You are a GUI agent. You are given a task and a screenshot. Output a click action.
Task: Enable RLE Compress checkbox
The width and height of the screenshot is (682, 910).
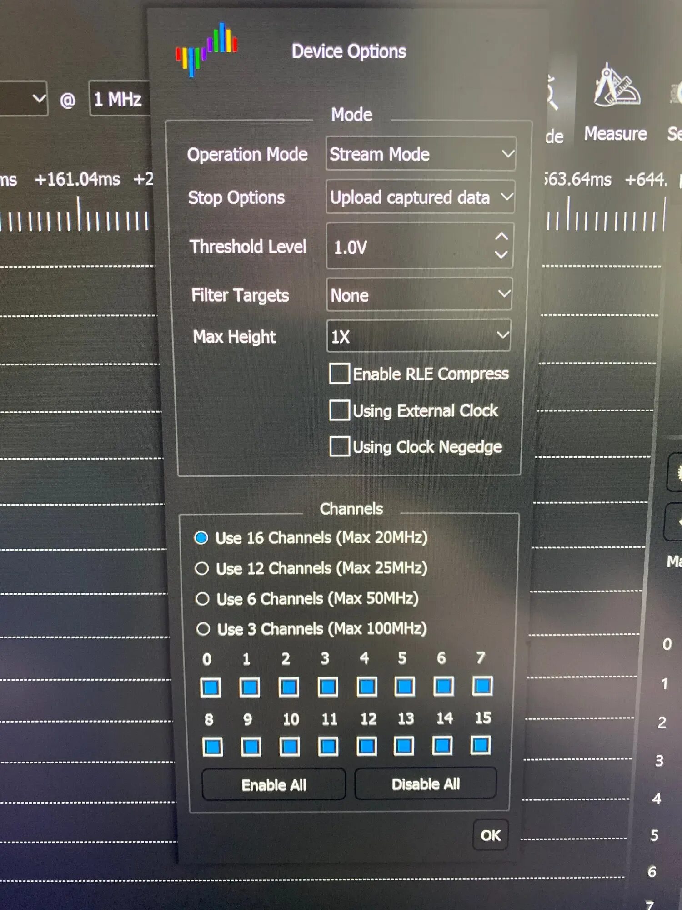point(340,374)
